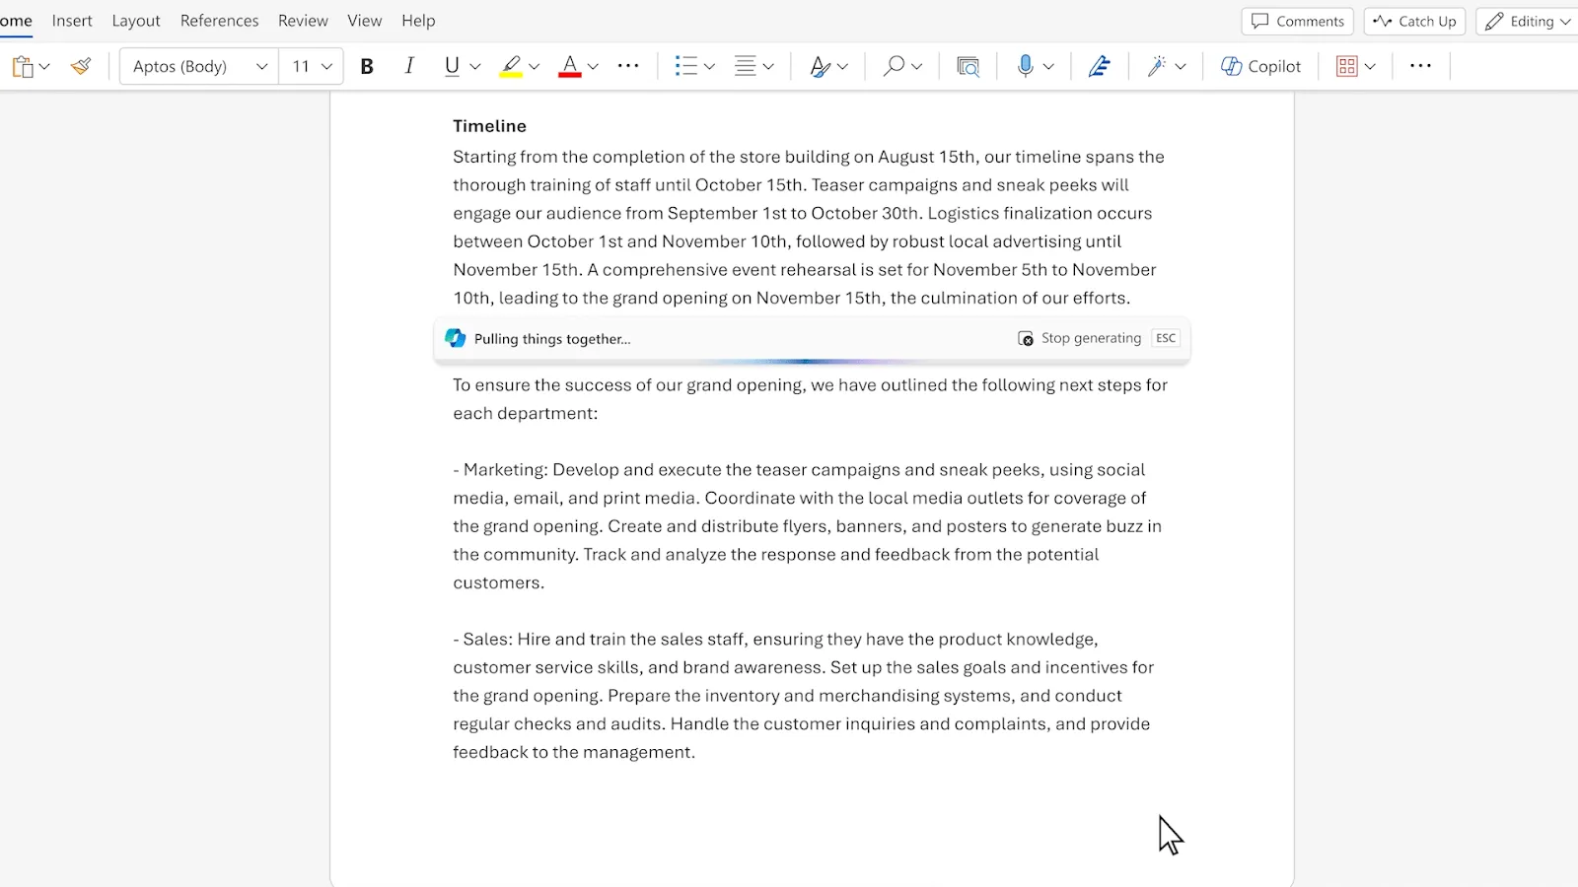The height and width of the screenshot is (887, 1578).
Task: Click text 'each department:'
Action: (x=526, y=413)
